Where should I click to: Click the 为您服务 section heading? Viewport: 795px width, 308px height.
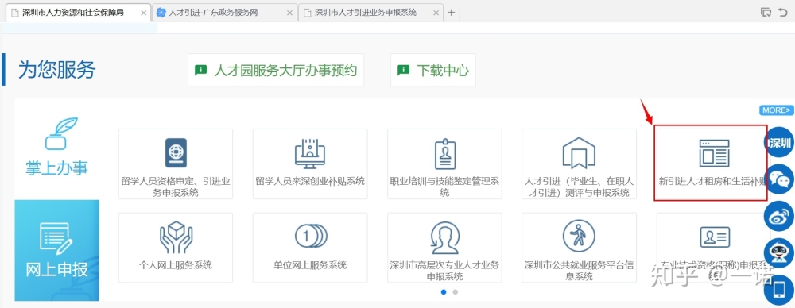pos(56,69)
